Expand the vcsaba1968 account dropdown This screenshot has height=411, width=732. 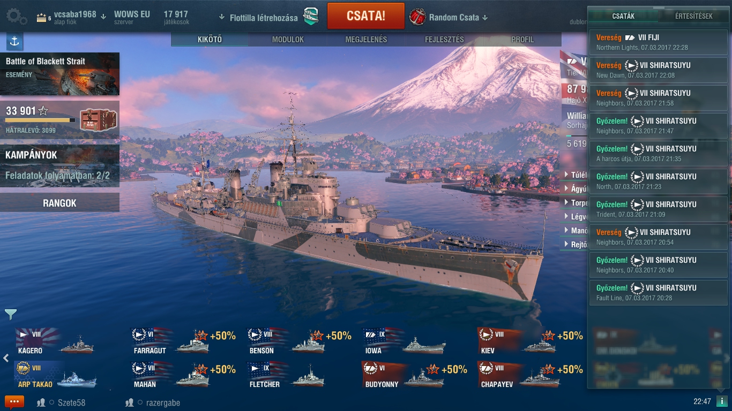point(103,17)
